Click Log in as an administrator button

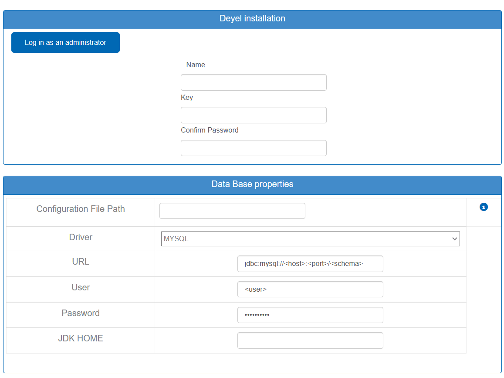pos(65,43)
